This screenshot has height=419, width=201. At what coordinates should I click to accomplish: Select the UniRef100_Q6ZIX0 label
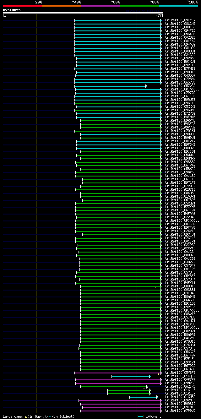coord(180,387)
